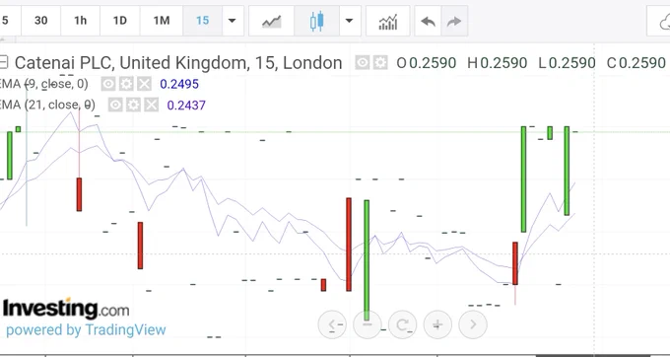Click the close price C 0.2590

[636, 63]
